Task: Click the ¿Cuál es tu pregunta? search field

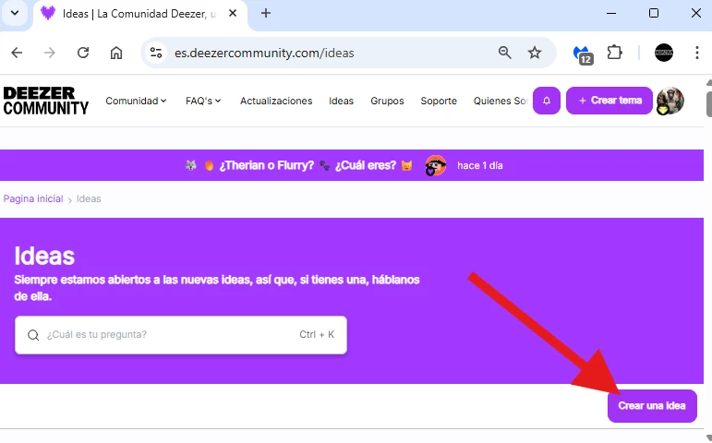Action: coord(181,335)
